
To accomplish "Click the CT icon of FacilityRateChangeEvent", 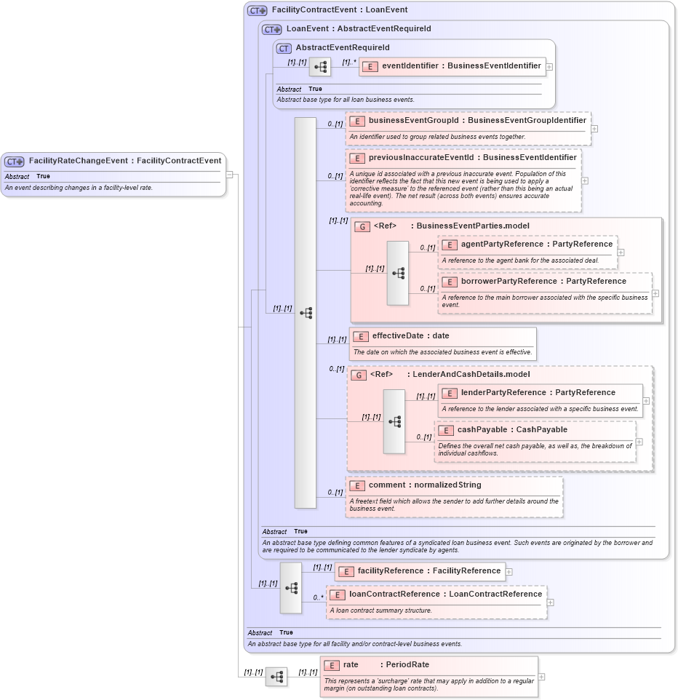I will click(x=13, y=161).
